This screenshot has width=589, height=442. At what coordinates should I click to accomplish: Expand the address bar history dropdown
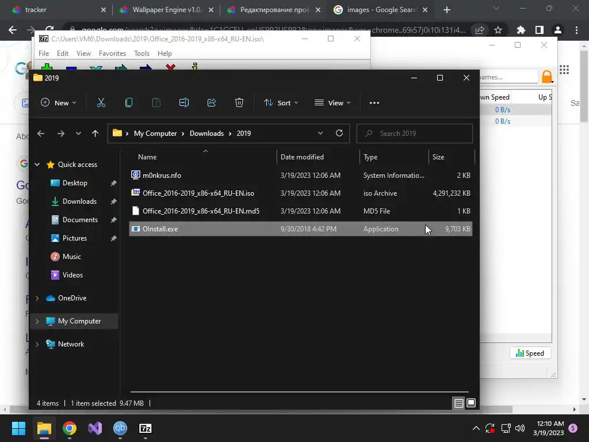(320, 133)
